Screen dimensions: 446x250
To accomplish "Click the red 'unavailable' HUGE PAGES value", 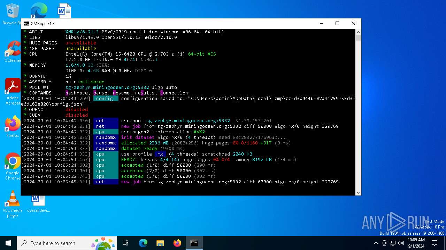I will [x=81, y=43].
